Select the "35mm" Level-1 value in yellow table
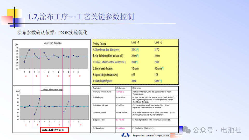The image size is (249, 140). (134, 81)
